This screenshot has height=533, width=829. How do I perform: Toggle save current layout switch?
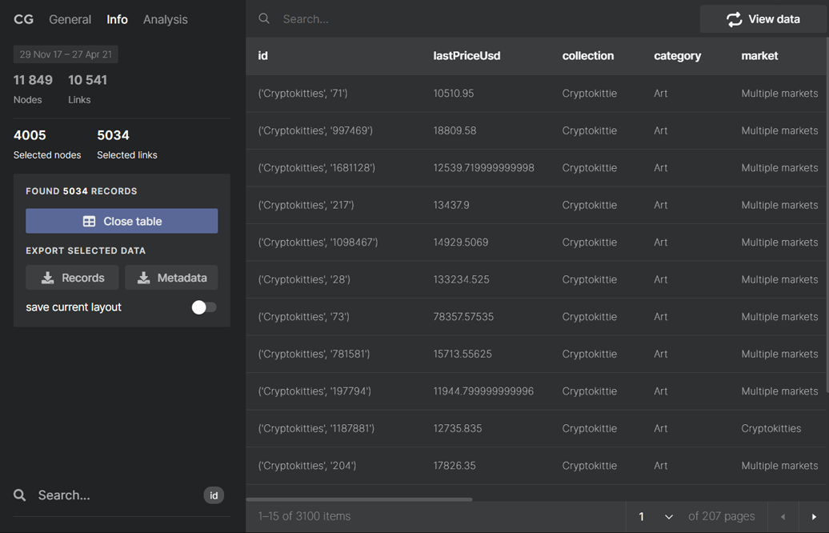pos(203,307)
